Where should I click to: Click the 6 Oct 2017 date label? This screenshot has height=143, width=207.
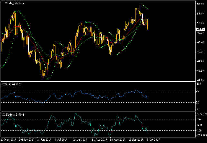(x=153, y=140)
